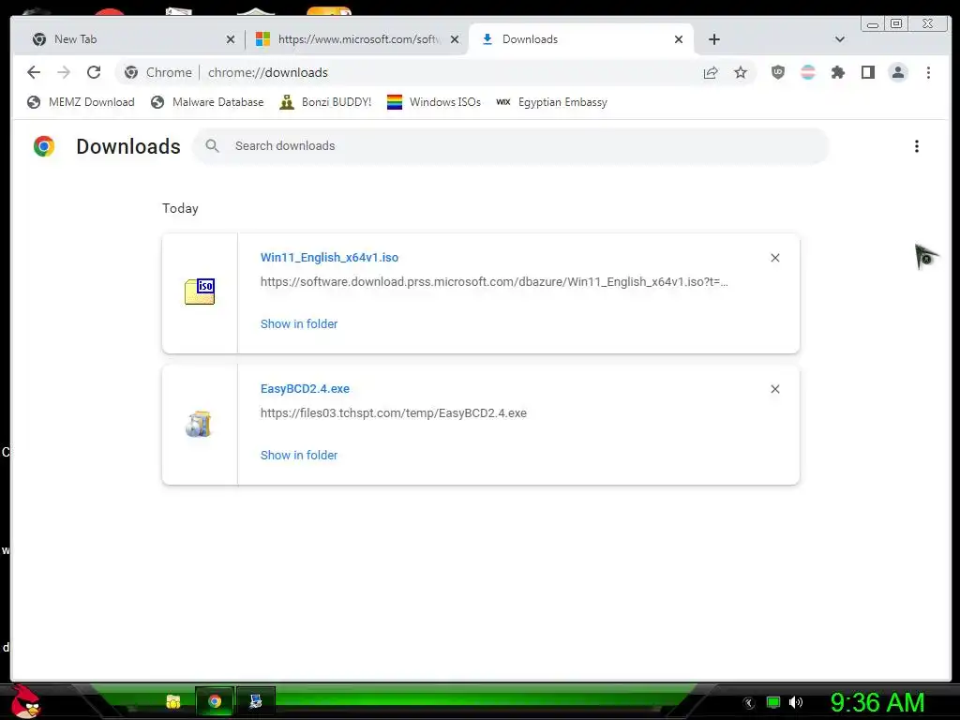This screenshot has width=960, height=720.
Task: Click the Chrome site info chip
Action: (x=157, y=73)
